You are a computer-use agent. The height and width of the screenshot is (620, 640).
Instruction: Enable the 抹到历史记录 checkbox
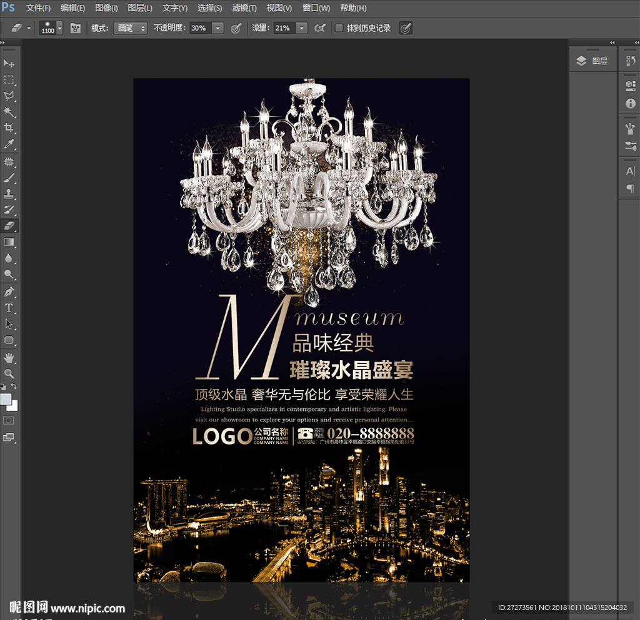[x=339, y=28]
